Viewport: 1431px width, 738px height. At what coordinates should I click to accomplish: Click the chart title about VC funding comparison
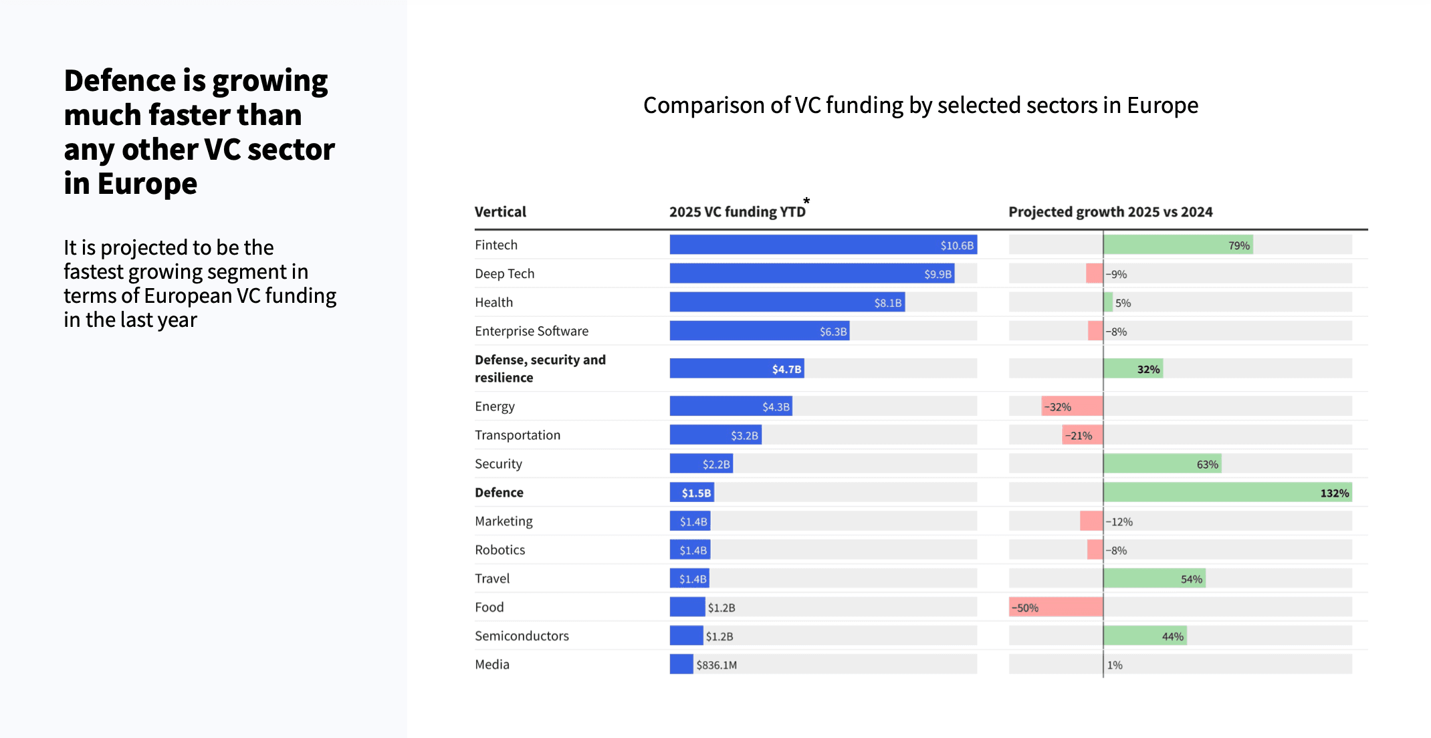[920, 106]
